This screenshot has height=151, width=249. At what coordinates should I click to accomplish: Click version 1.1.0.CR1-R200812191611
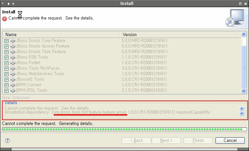[144, 57]
